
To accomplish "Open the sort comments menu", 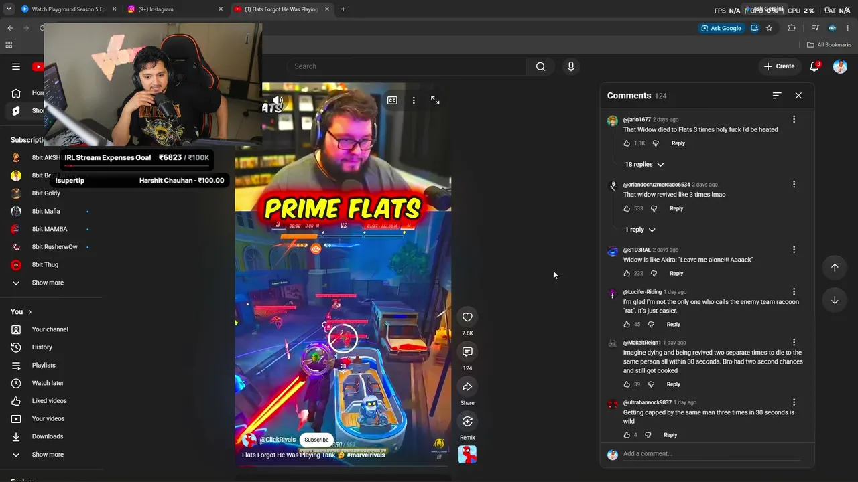I will [x=777, y=96].
